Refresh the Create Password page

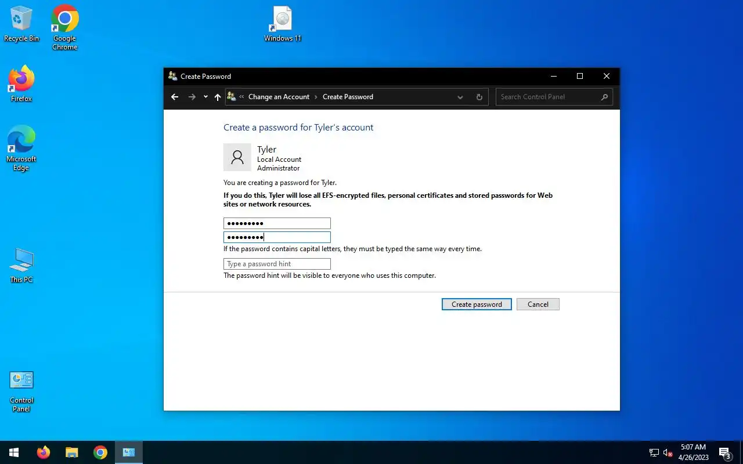click(479, 97)
